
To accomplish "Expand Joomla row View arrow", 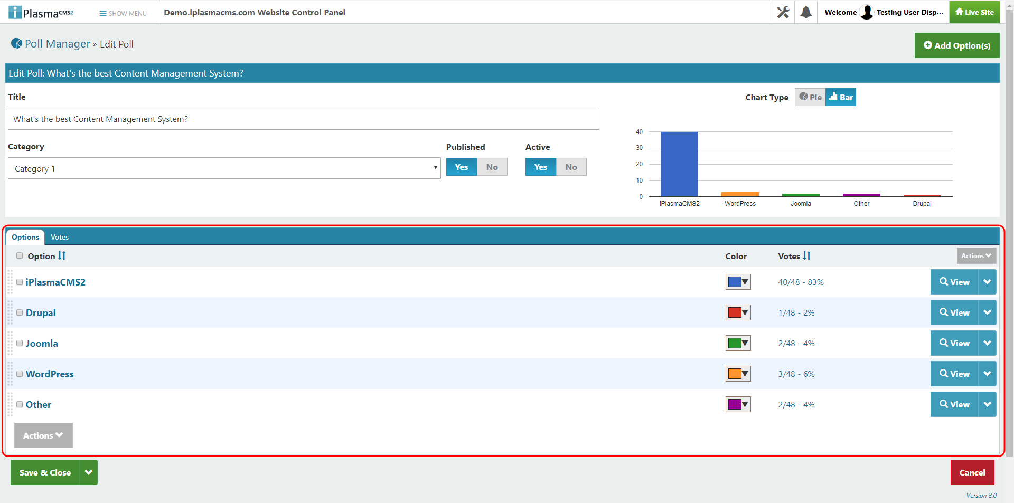I will [988, 343].
